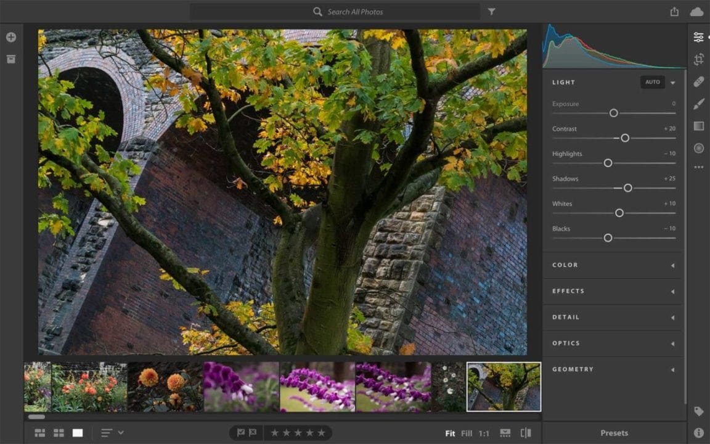Switch to Detail single-photo view

click(78, 433)
